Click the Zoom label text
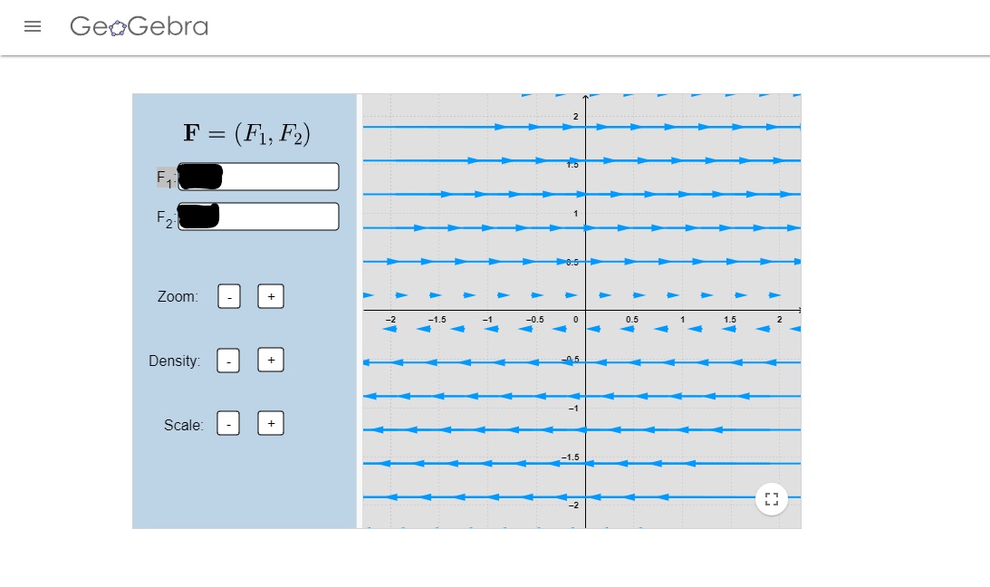The width and height of the screenshot is (990, 587). tap(178, 297)
